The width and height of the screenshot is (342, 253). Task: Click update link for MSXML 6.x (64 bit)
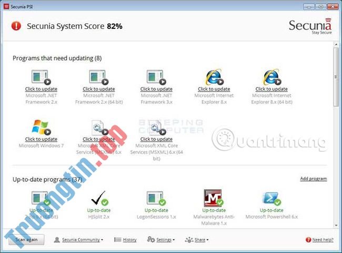tap(156, 139)
